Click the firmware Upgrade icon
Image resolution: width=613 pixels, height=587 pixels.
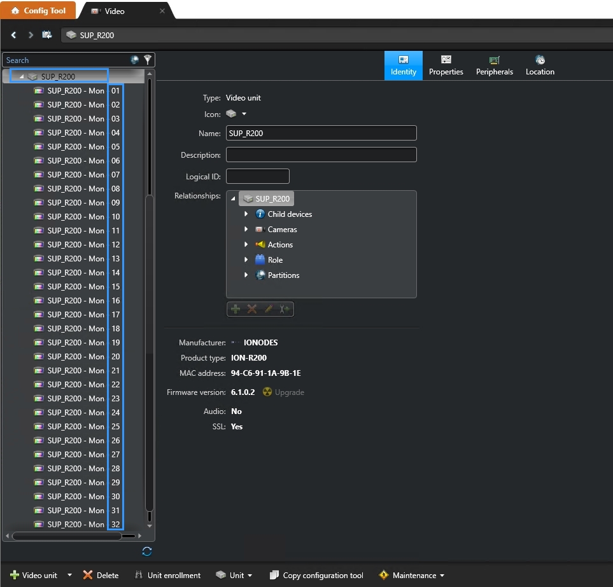[267, 392]
